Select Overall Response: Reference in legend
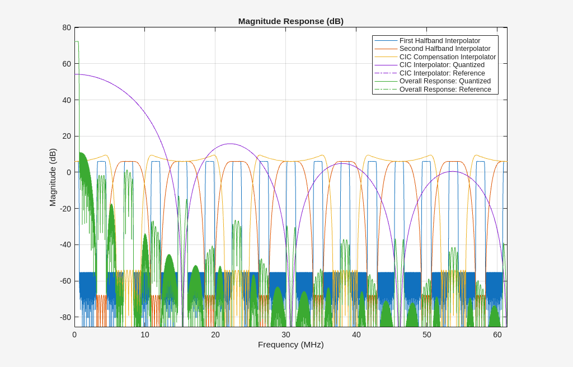The height and width of the screenshot is (367, 573). 445,90
